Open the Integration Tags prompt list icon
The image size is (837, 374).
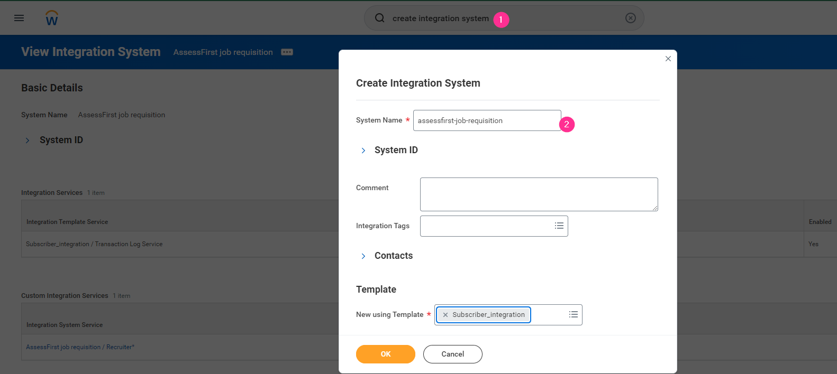[x=559, y=226]
